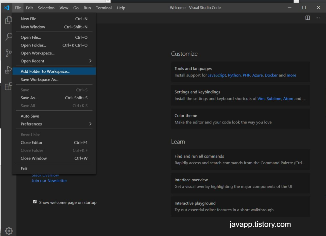Open the Selection menu

coord(46,8)
